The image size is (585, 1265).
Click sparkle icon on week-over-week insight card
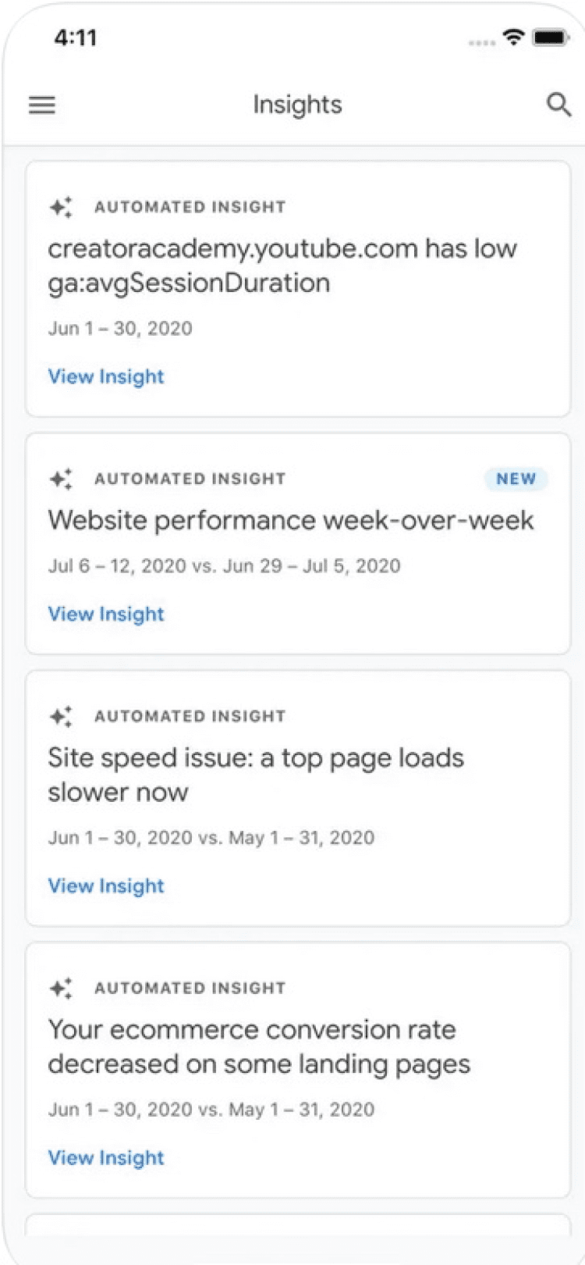pos(61,479)
